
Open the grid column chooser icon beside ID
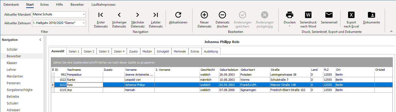tap(52, 70)
